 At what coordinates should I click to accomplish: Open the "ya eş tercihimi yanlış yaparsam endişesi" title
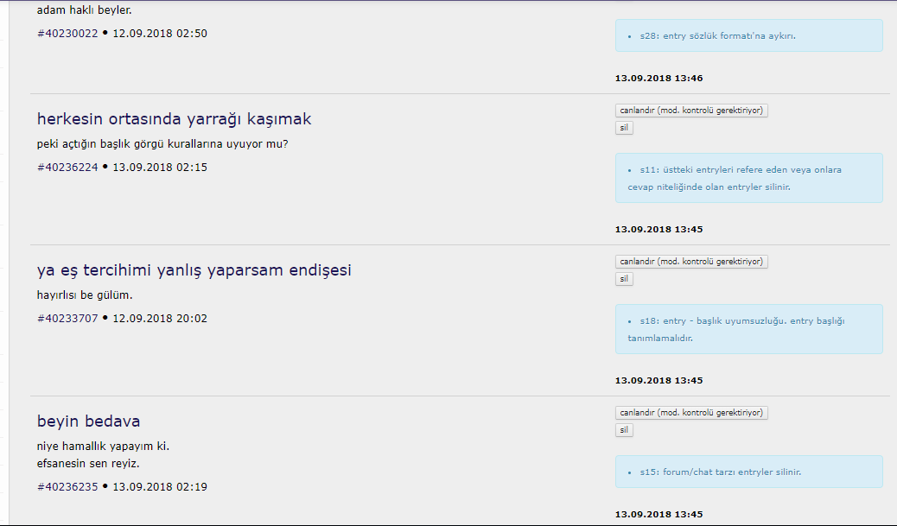194,270
